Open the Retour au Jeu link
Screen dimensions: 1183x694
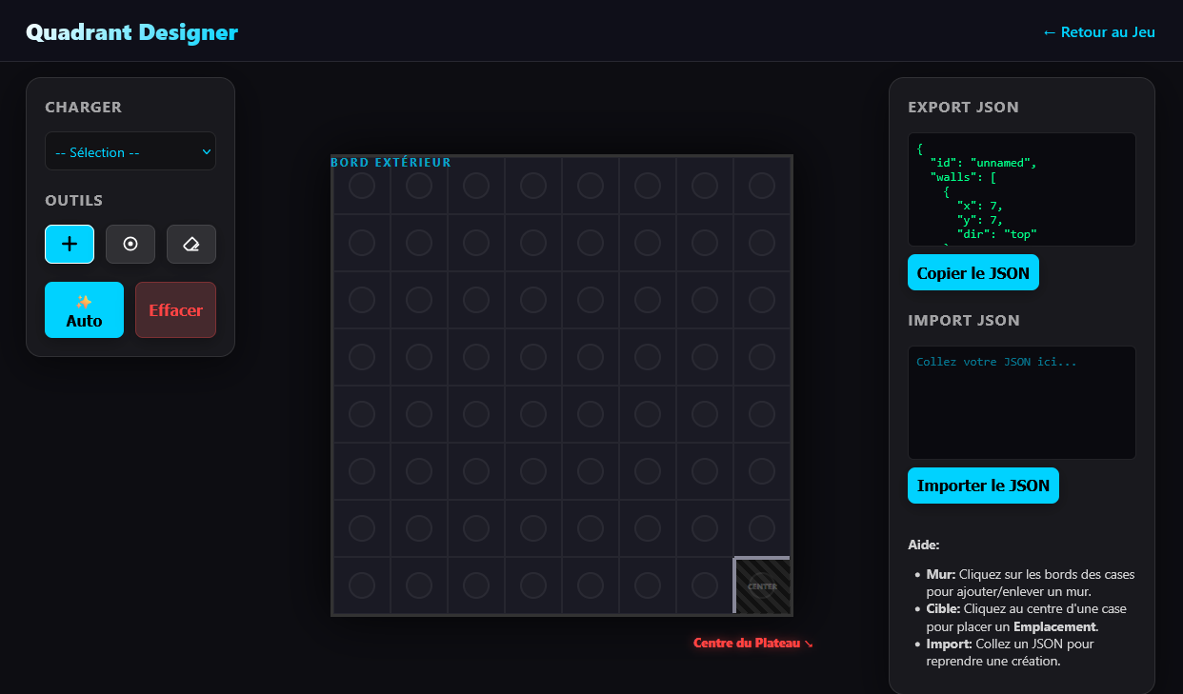(x=1098, y=31)
